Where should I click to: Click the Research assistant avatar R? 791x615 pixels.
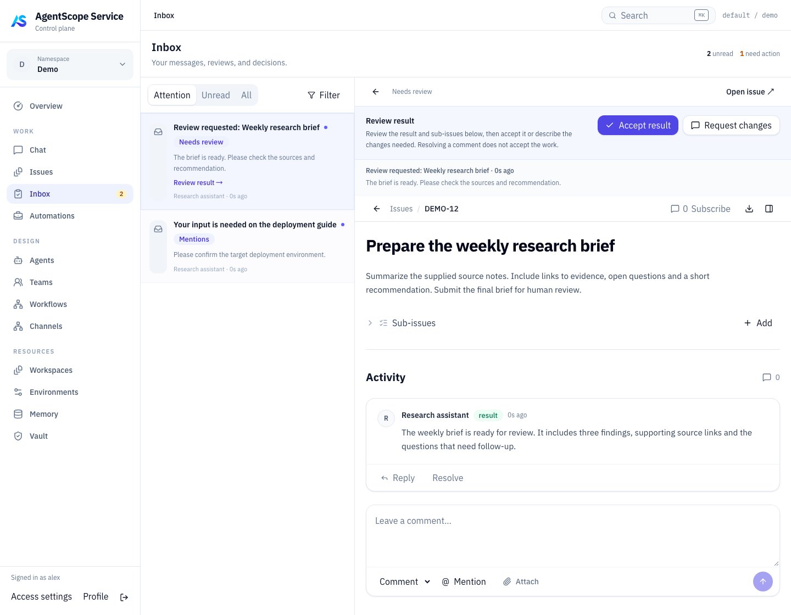point(386,418)
